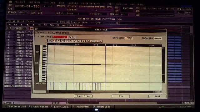The height and width of the screenshot is (112, 200).
Task: Open the DISK/USB menu
Action: coord(122,4)
